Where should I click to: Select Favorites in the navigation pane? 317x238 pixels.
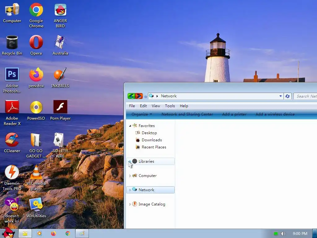pyautogui.click(x=146, y=126)
